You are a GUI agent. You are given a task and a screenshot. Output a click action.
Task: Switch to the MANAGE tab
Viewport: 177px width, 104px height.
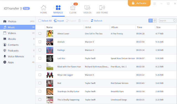click(x=58, y=10)
